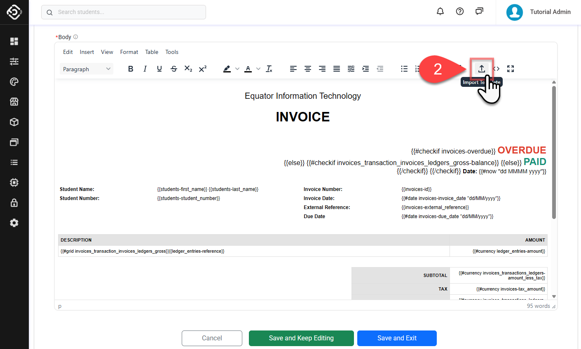
Task: Expand the text color picker arrow
Action: coord(258,69)
